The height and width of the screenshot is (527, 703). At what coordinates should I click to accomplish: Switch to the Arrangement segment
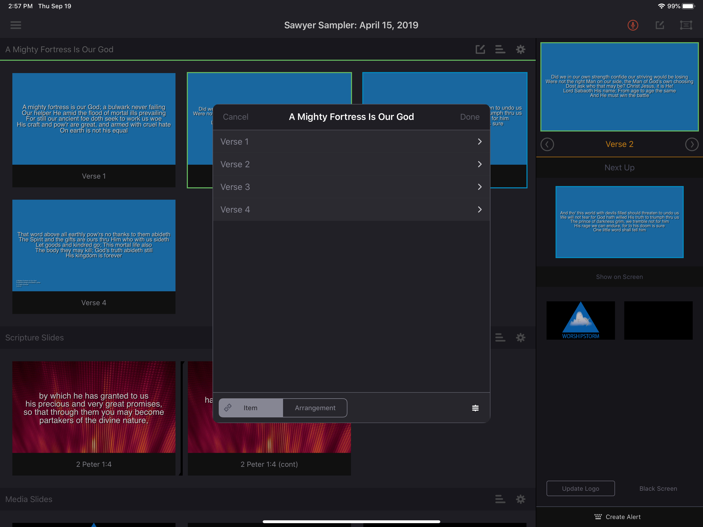tap(315, 408)
